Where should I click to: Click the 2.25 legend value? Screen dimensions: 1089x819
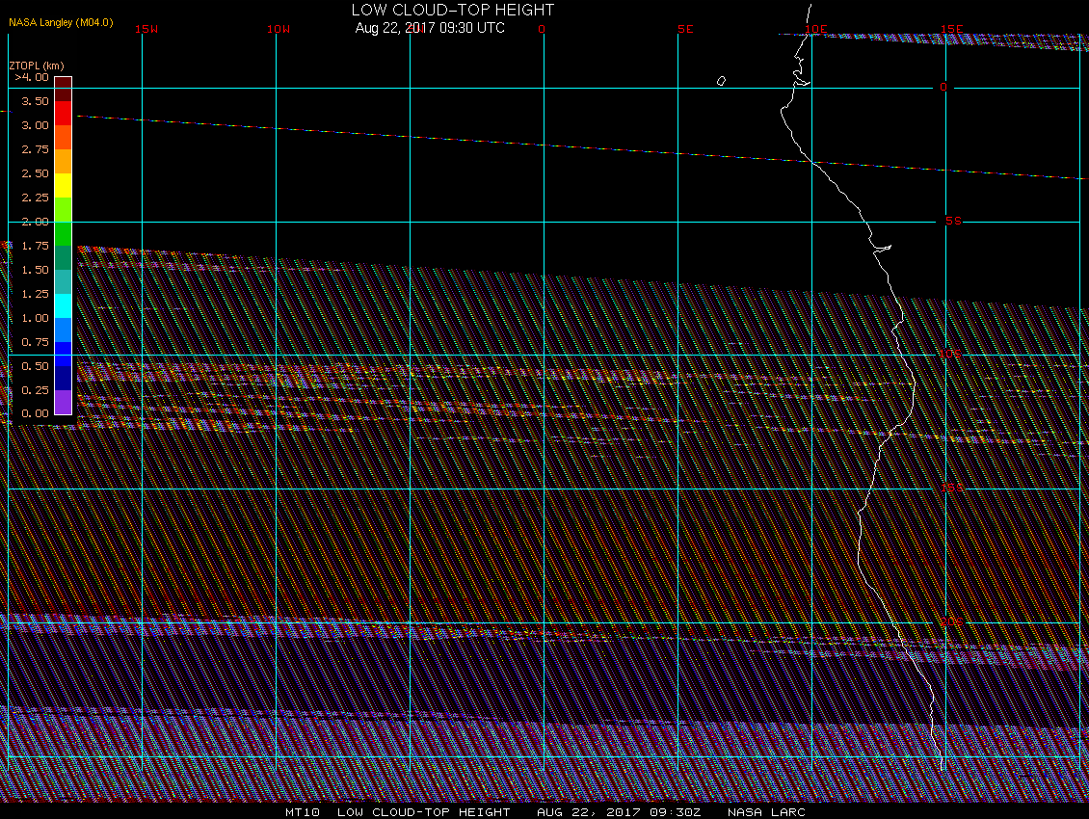point(35,198)
